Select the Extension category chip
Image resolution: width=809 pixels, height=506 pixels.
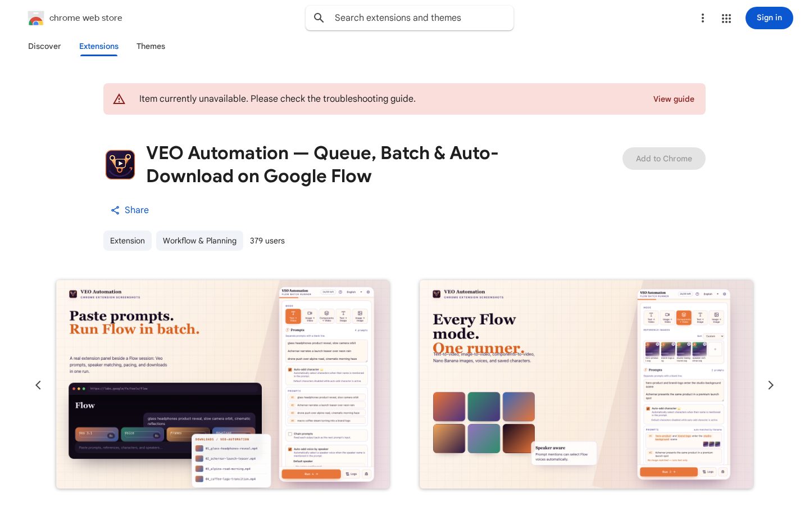tap(128, 241)
